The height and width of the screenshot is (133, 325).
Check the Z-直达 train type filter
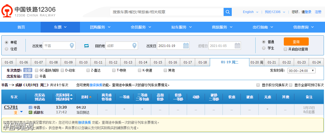pyautogui.click(x=88, y=70)
